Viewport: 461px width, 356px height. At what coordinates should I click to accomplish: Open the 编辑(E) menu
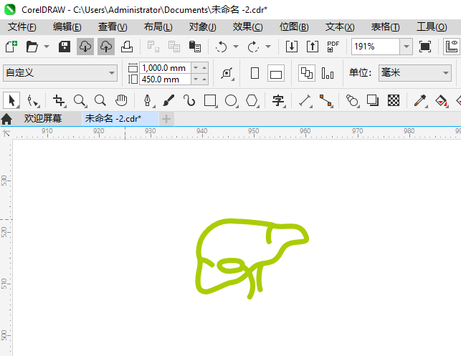[x=67, y=27]
